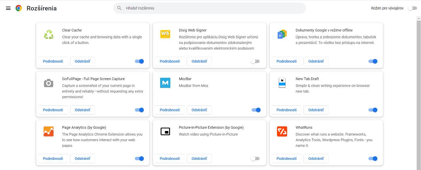Turn off New Tab Draft toggle

373,110
